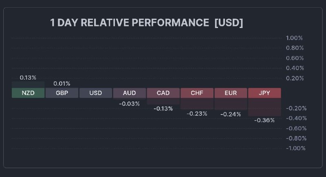Select the CHF currency tile
The height and width of the screenshot is (177, 326).
coord(197,93)
